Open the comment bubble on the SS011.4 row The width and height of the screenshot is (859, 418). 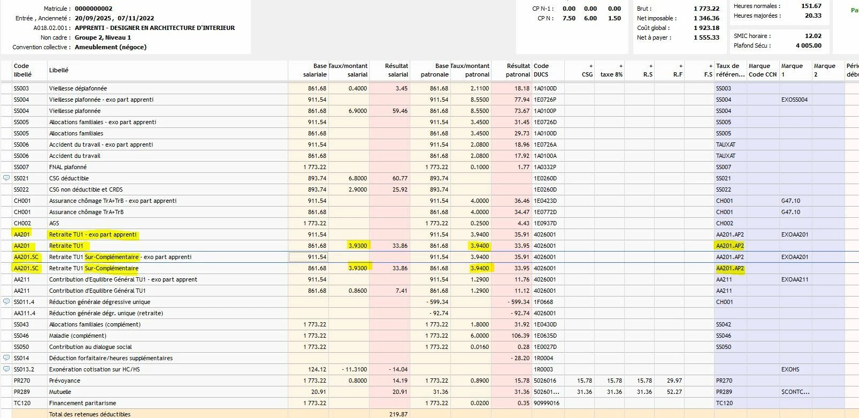[6, 301]
